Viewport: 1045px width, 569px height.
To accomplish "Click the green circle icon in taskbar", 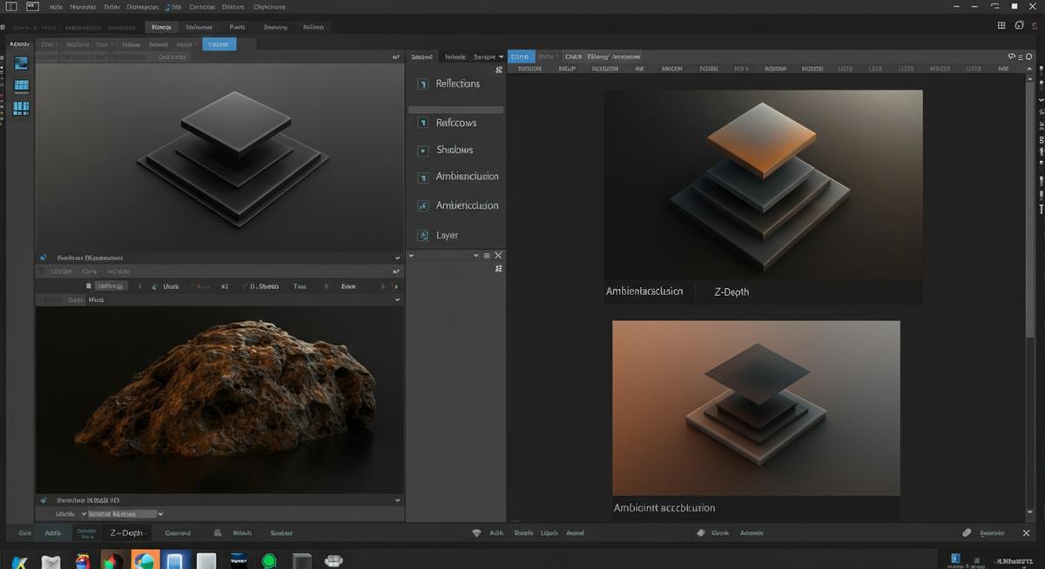I will coord(269,561).
